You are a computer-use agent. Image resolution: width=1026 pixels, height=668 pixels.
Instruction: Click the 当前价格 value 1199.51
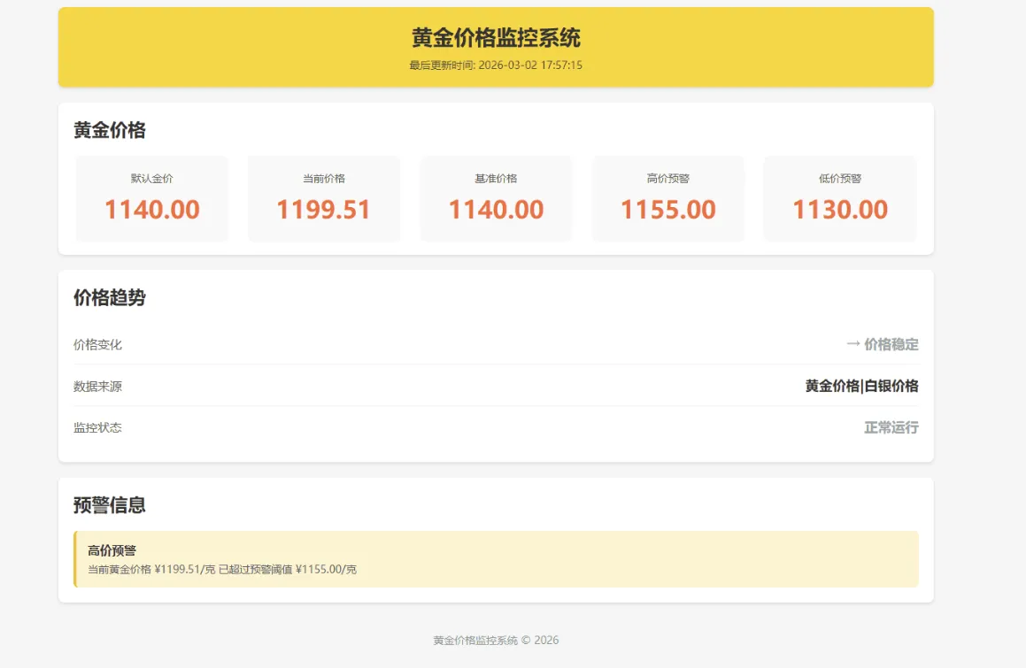click(323, 210)
